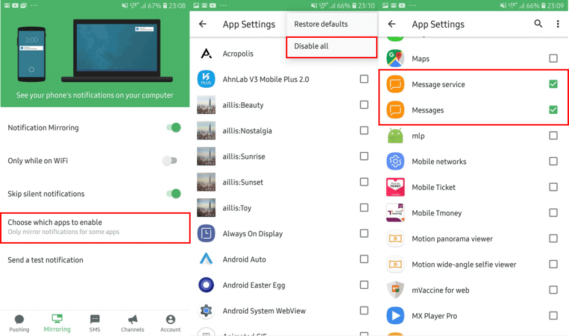Open the SMS tab
The height and width of the screenshot is (336, 569).
[x=94, y=323]
